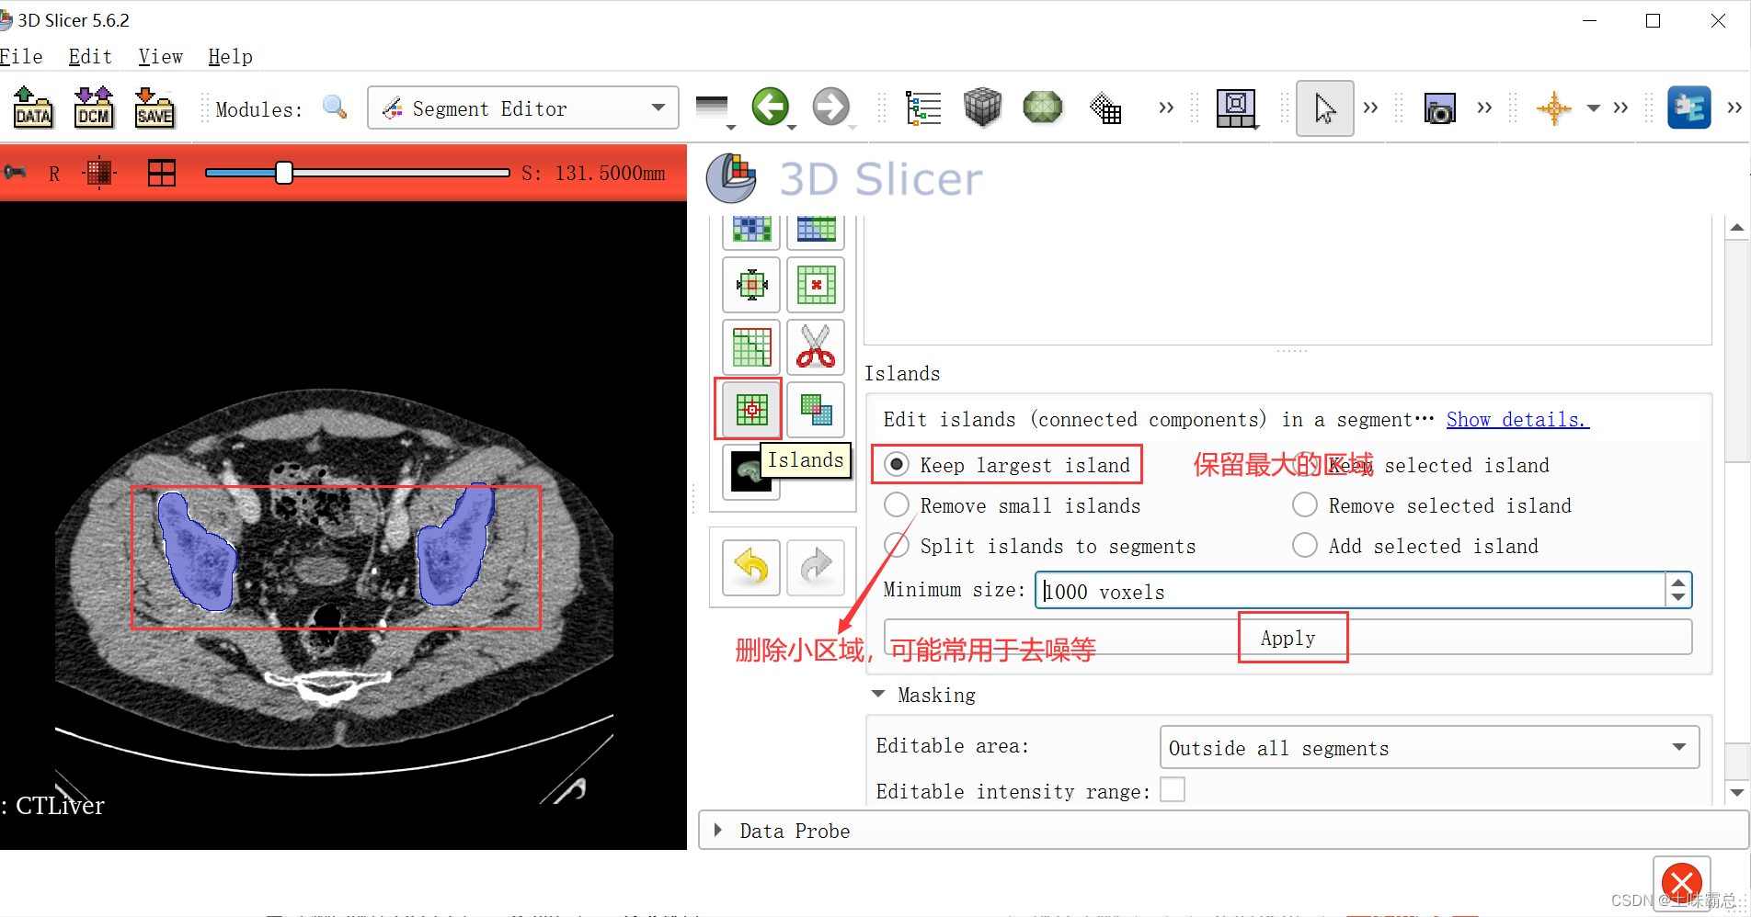
Task: Select the Islands effect icon
Action: coord(751,410)
